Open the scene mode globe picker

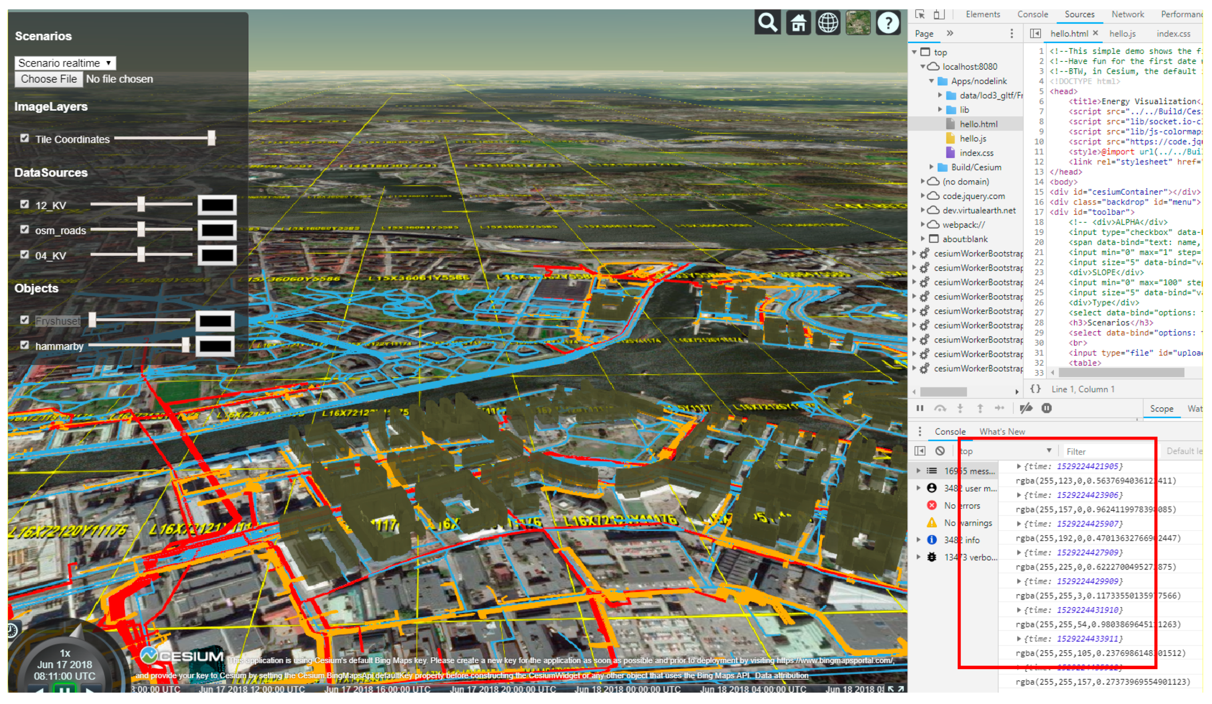click(828, 23)
